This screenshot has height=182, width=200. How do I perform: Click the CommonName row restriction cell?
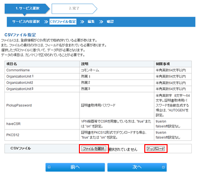tap(173, 70)
